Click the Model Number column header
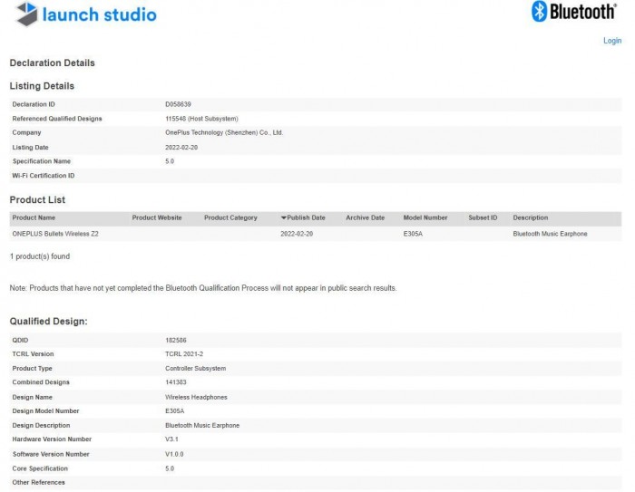 425,217
